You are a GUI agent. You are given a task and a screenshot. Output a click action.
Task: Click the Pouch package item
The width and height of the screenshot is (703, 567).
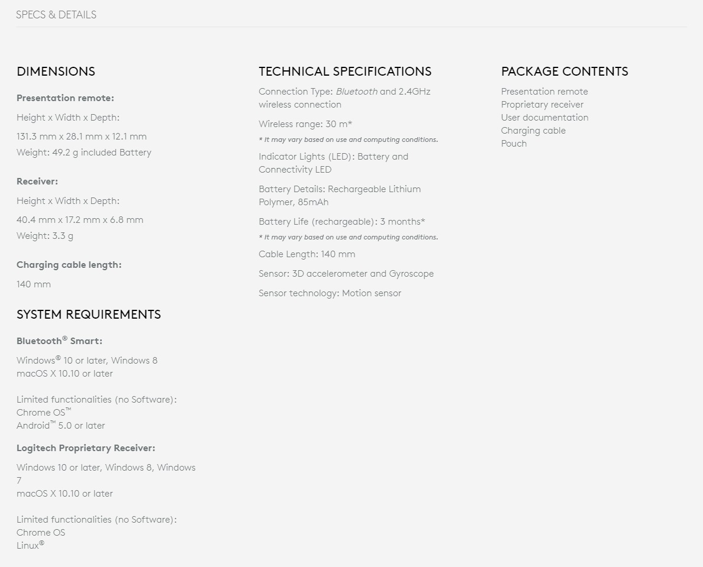[x=514, y=144]
